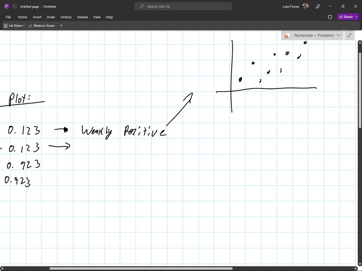Open the Ink Styles gallery icon
Viewport: 362px width, 271px height.
click(x=6, y=25)
